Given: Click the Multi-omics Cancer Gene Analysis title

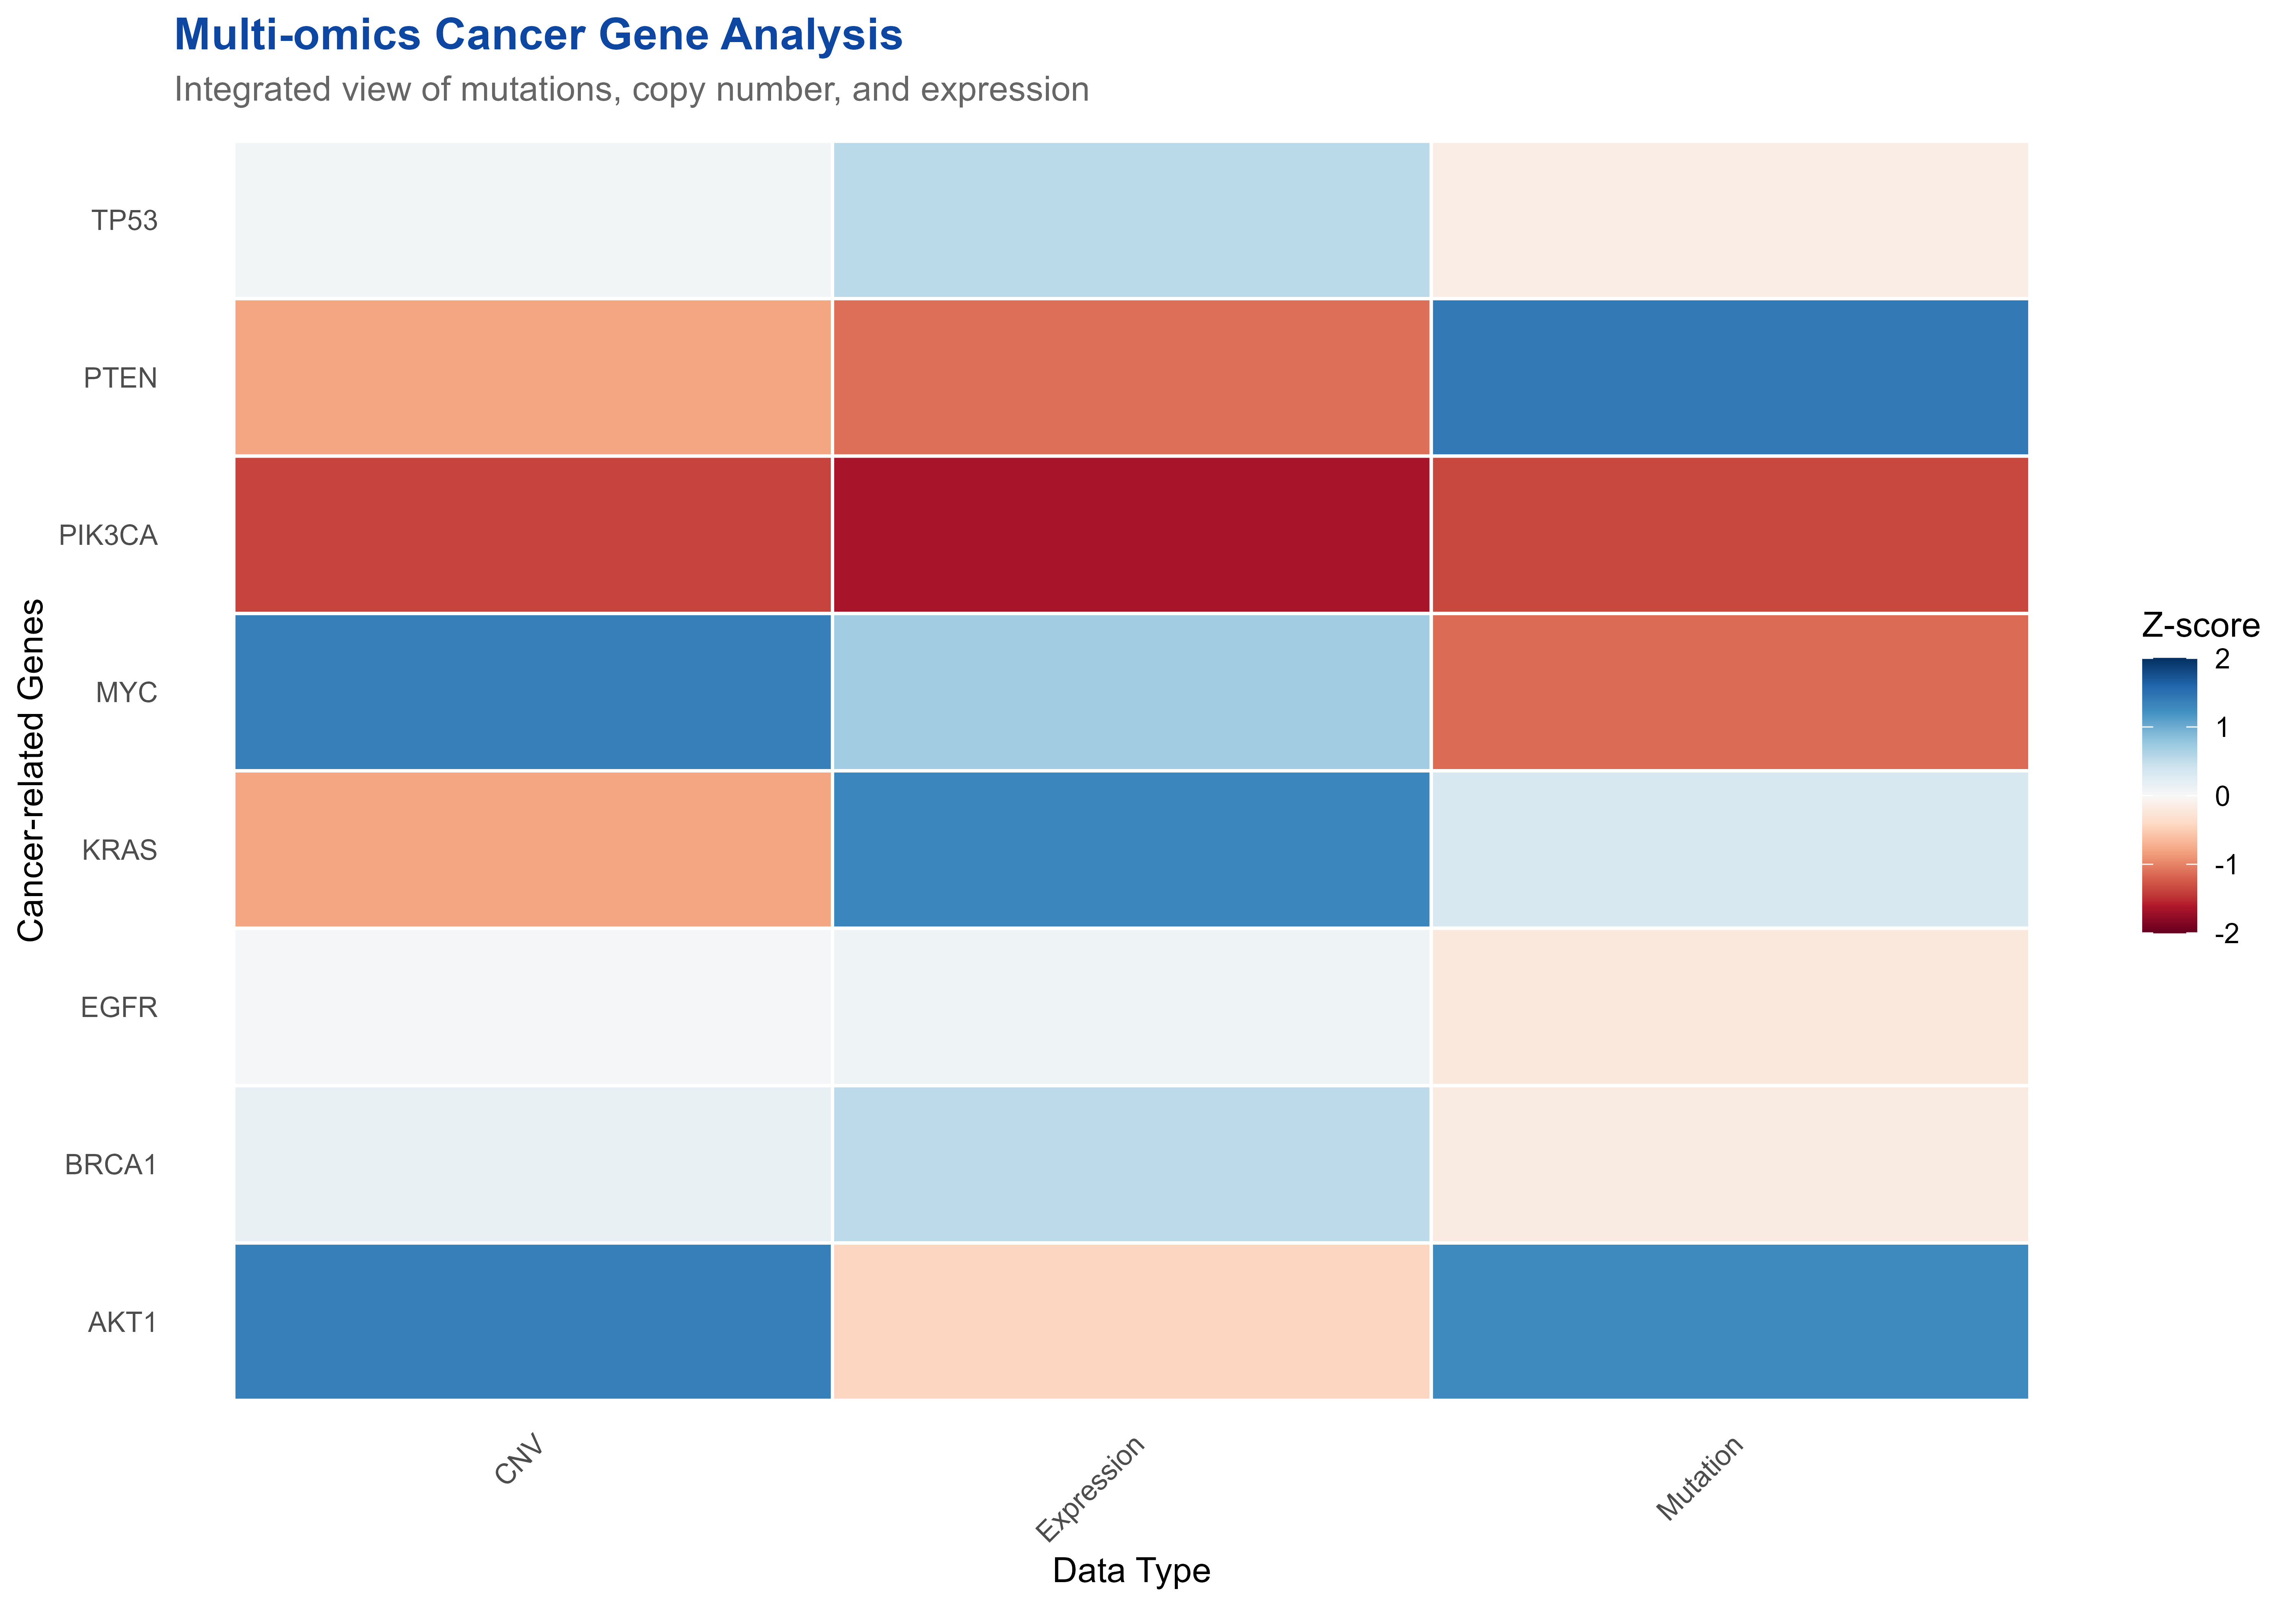Looking at the screenshot, I should (x=538, y=35).
